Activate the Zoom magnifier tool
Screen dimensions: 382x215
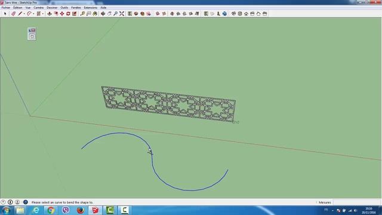[x=115, y=14]
